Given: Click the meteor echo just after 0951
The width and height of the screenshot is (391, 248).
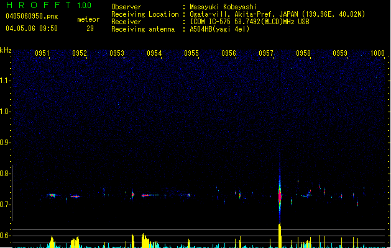Looking at the screenshot, I should (x=52, y=195).
